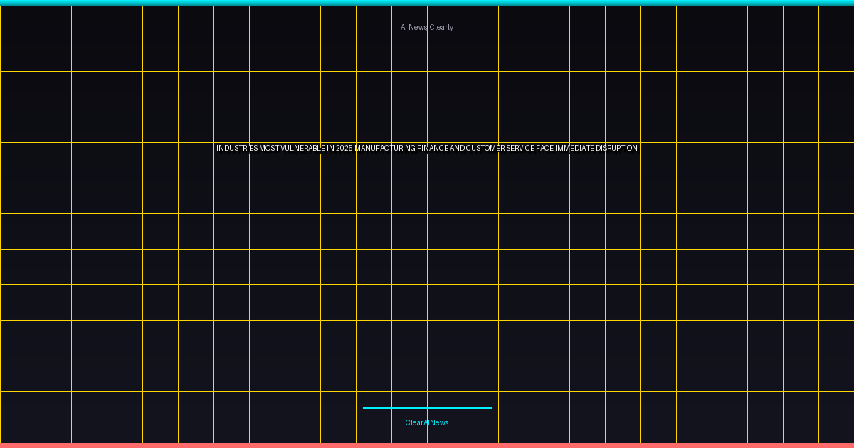Click the word MANUFACTURING in the headline

pos(384,149)
